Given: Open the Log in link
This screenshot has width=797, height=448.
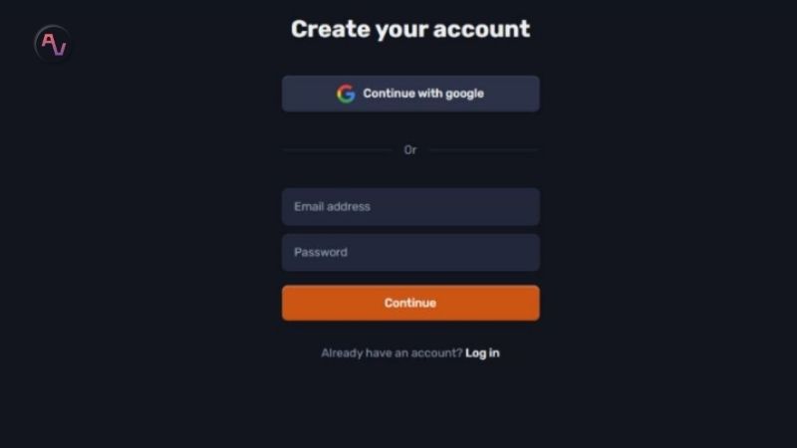Looking at the screenshot, I should pos(482,353).
